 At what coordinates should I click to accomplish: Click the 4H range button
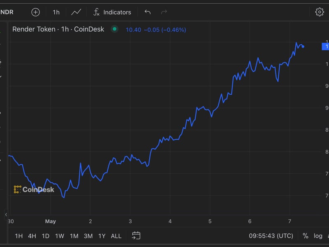tap(32, 236)
